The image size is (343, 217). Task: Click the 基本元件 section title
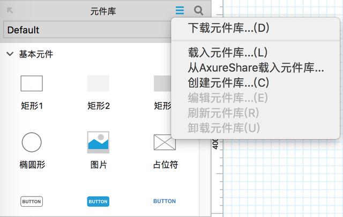point(36,54)
